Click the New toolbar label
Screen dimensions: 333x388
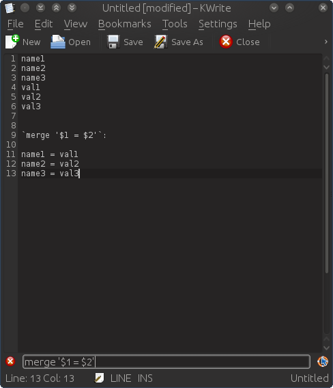click(31, 42)
